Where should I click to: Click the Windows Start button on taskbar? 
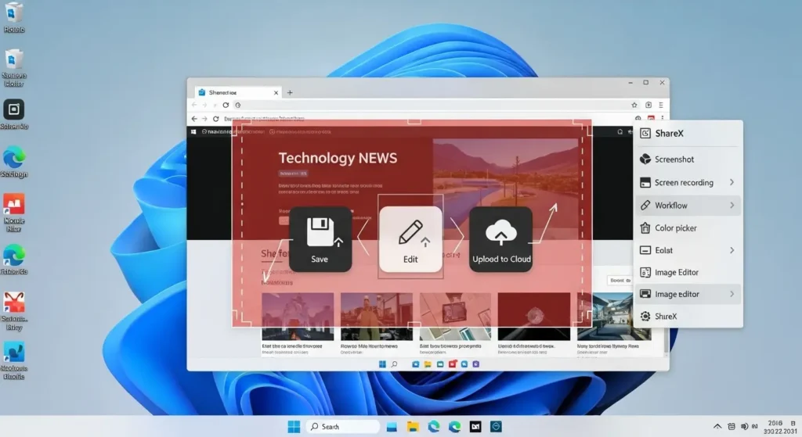click(294, 426)
